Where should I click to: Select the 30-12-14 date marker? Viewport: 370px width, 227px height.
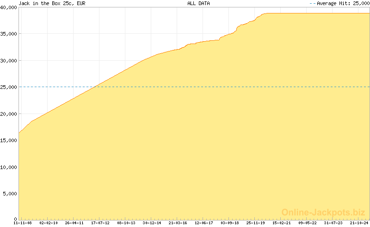(x=152, y=223)
